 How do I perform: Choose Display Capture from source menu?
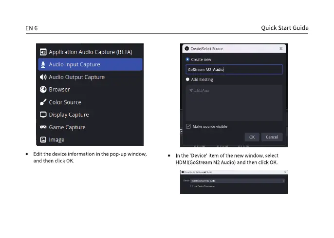click(x=69, y=115)
